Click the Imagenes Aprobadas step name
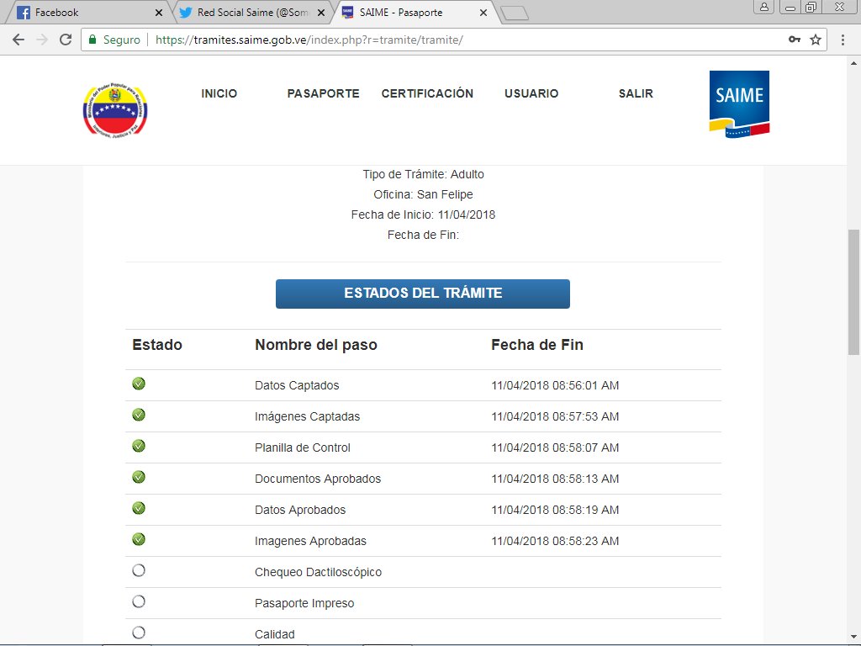 point(310,541)
